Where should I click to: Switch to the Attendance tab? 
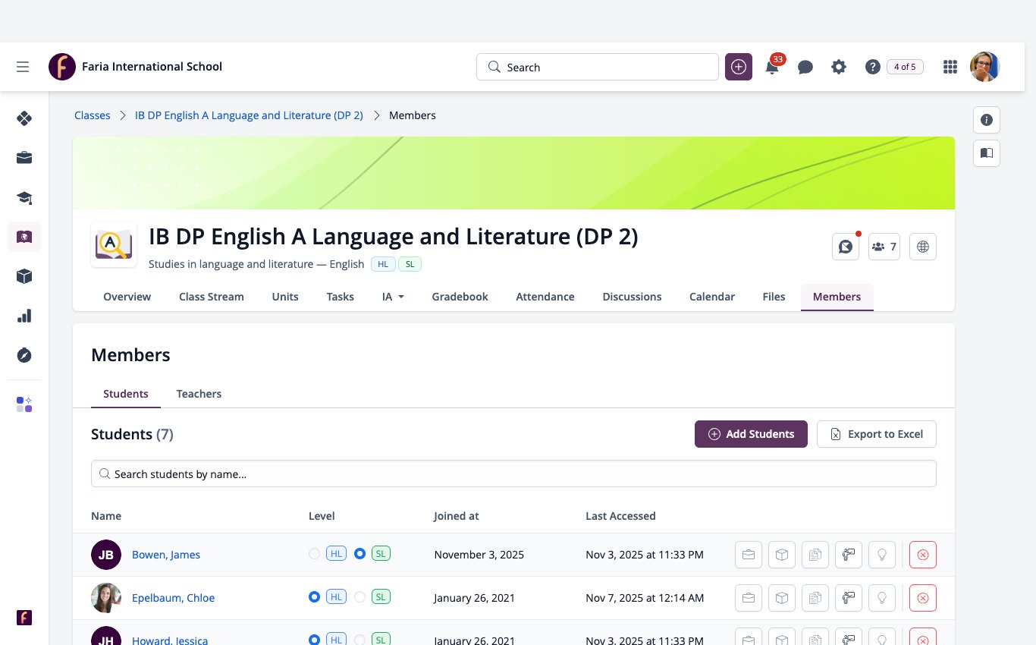click(545, 297)
